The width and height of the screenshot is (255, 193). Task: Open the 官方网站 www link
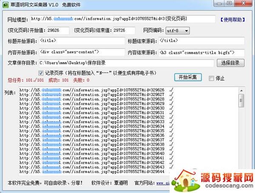(x=163, y=183)
